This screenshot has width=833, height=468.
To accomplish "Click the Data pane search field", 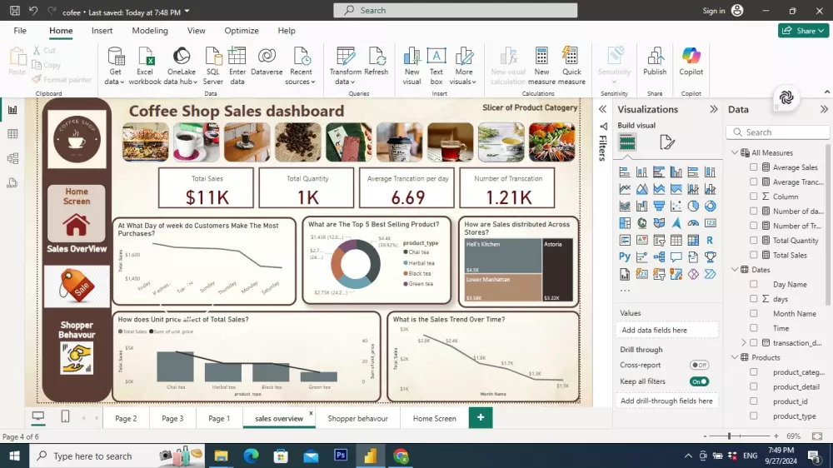I will [778, 132].
